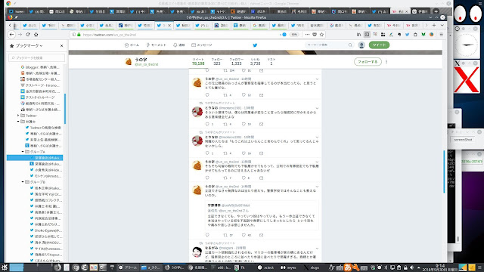The image size is (484, 272).
Task: Open the フォロー 323 list
Action: [217, 61]
